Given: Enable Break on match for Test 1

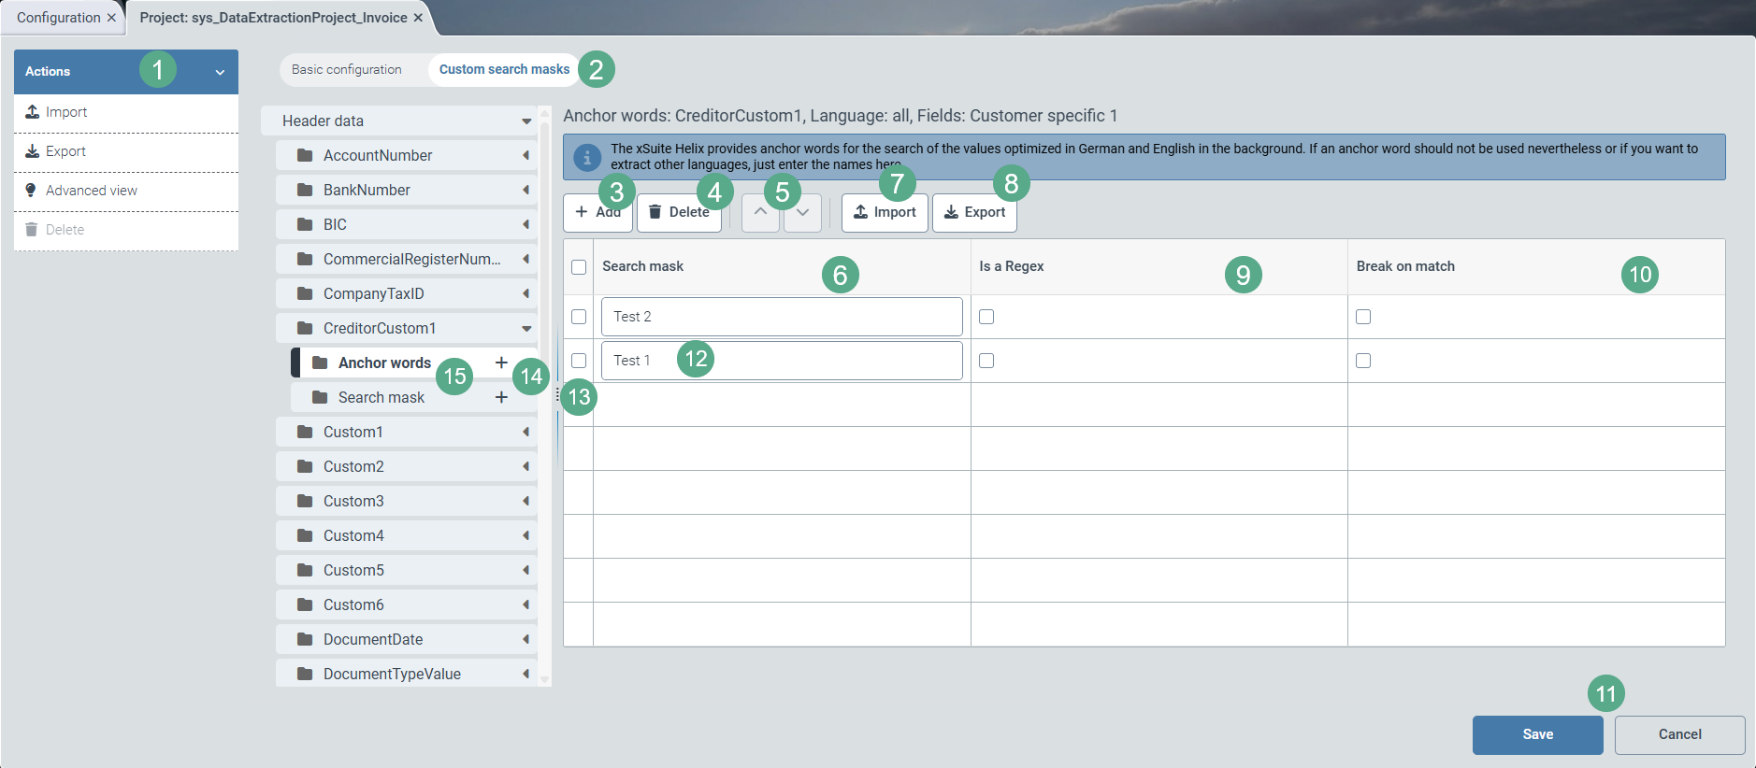Looking at the screenshot, I should coord(1363,361).
